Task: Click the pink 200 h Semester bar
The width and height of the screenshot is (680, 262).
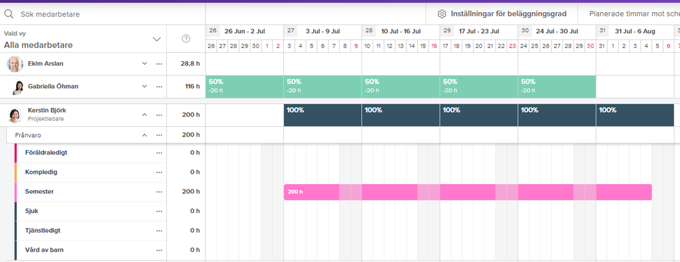Action: [468, 192]
